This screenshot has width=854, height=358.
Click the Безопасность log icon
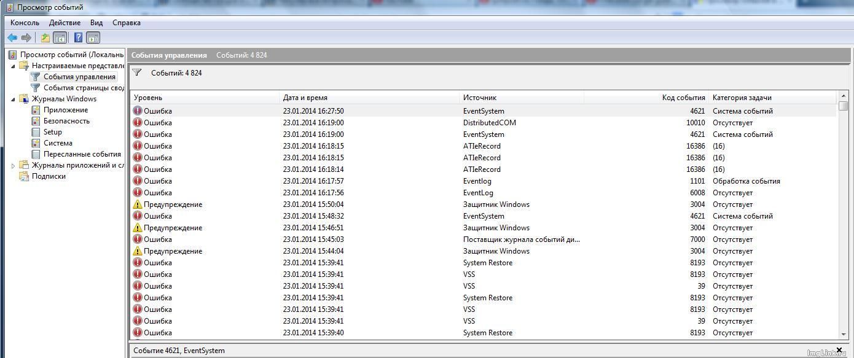pos(36,121)
